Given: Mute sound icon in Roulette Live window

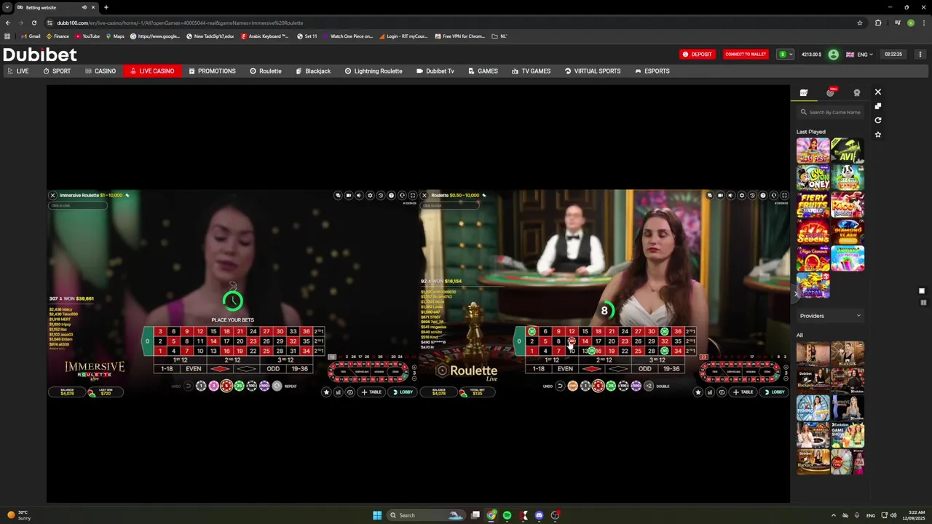Looking at the screenshot, I should tap(730, 195).
